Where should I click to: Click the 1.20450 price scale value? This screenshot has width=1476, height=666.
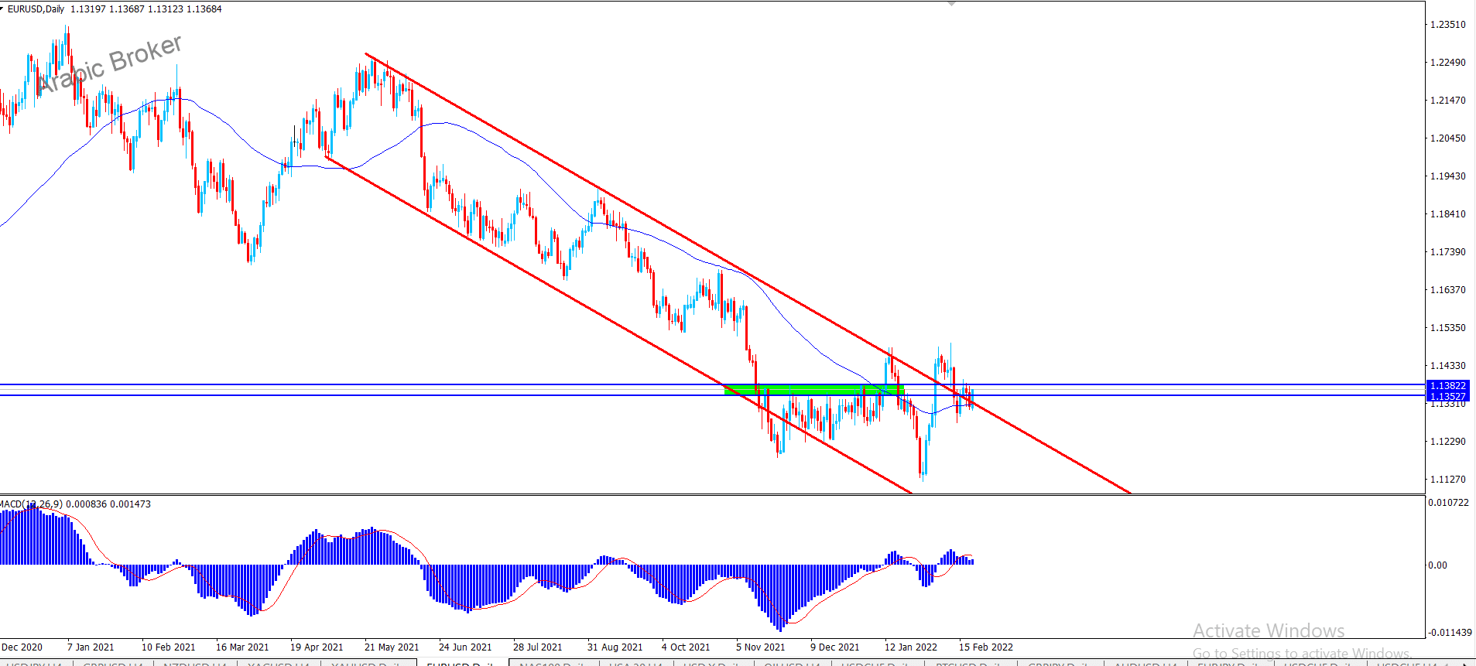coord(1447,138)
